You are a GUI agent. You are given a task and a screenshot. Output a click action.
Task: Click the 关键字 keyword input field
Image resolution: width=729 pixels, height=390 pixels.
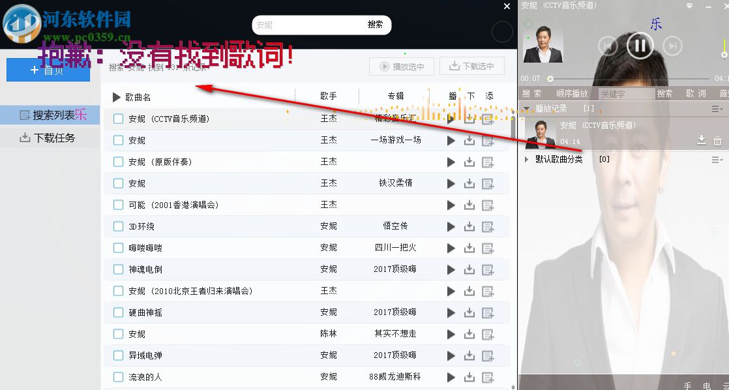click(625, 93)
